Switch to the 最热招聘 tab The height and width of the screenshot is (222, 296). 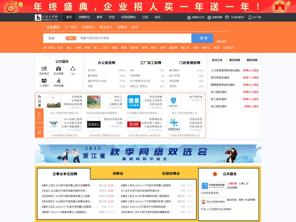(x=234, y=60)
